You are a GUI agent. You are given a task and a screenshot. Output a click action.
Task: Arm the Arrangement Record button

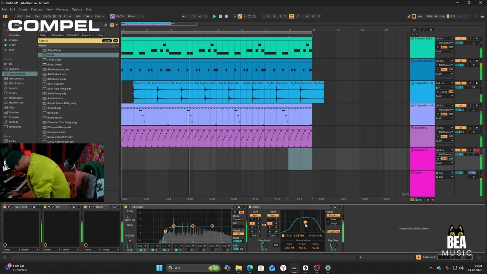(x=226, y=16)
